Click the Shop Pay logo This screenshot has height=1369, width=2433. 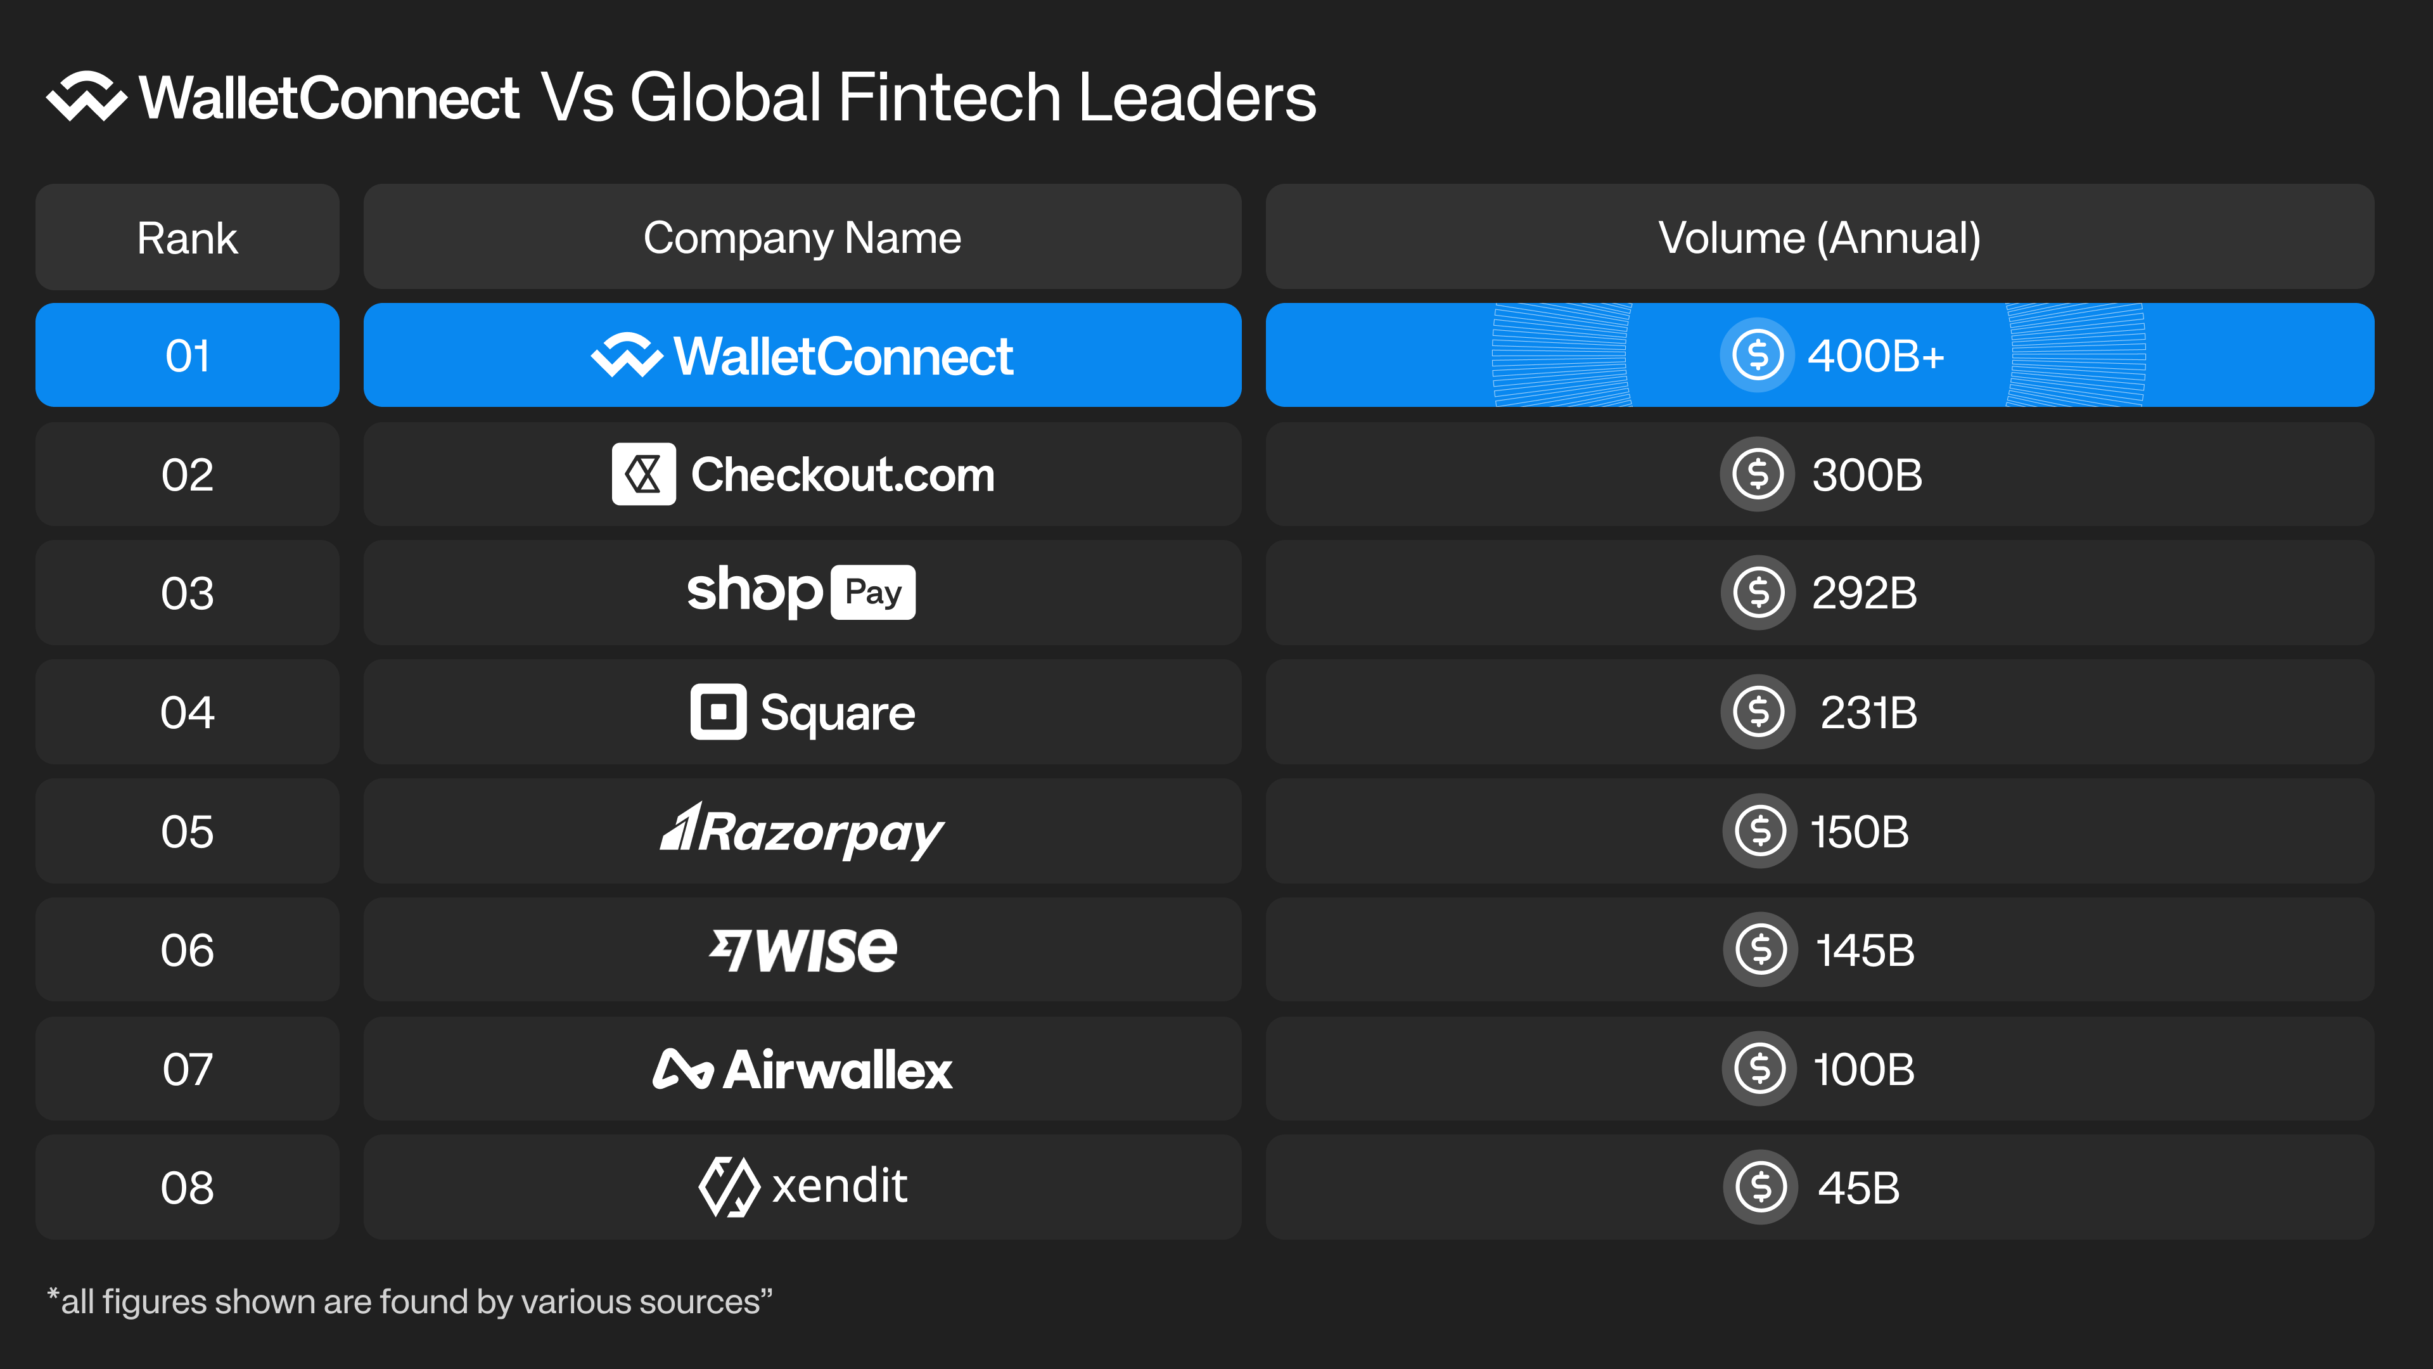801,593
